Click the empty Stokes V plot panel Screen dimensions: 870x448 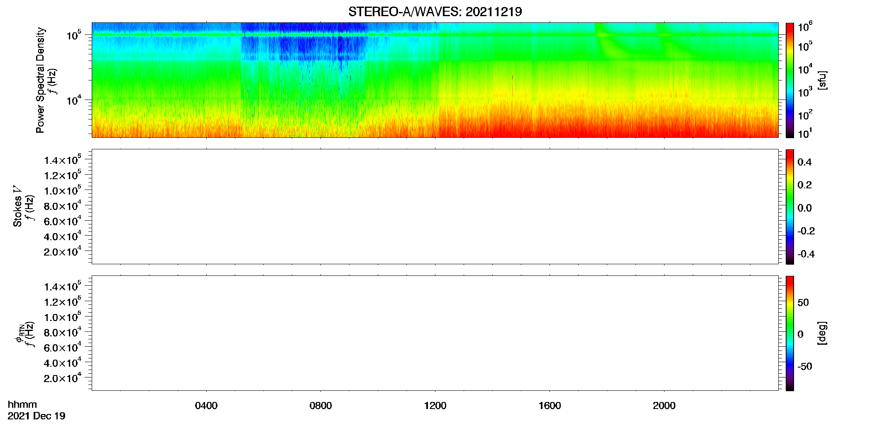(435, 207)
